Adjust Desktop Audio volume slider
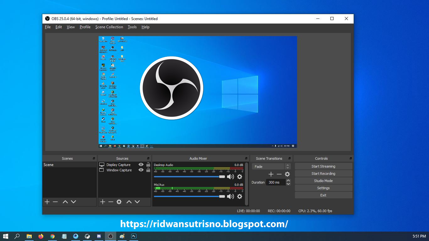This screenshot has width=429, height=241. [x=189, y=177]
